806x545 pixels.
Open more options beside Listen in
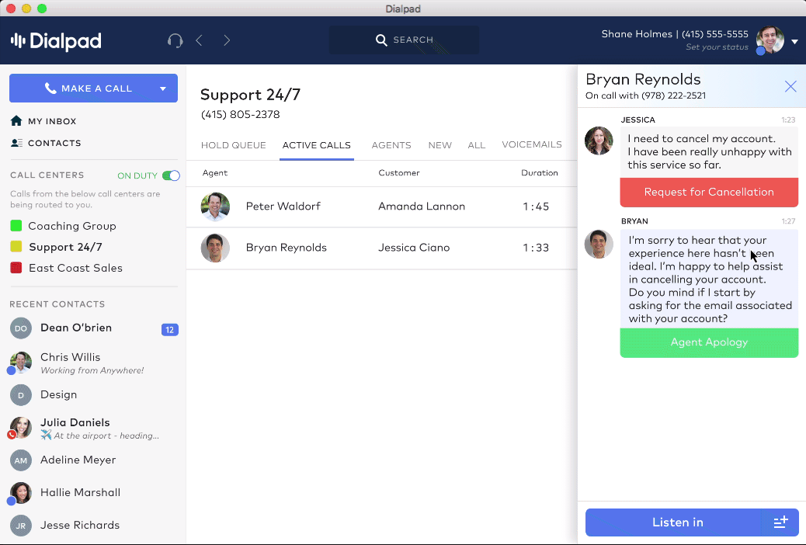click(781, 522)
